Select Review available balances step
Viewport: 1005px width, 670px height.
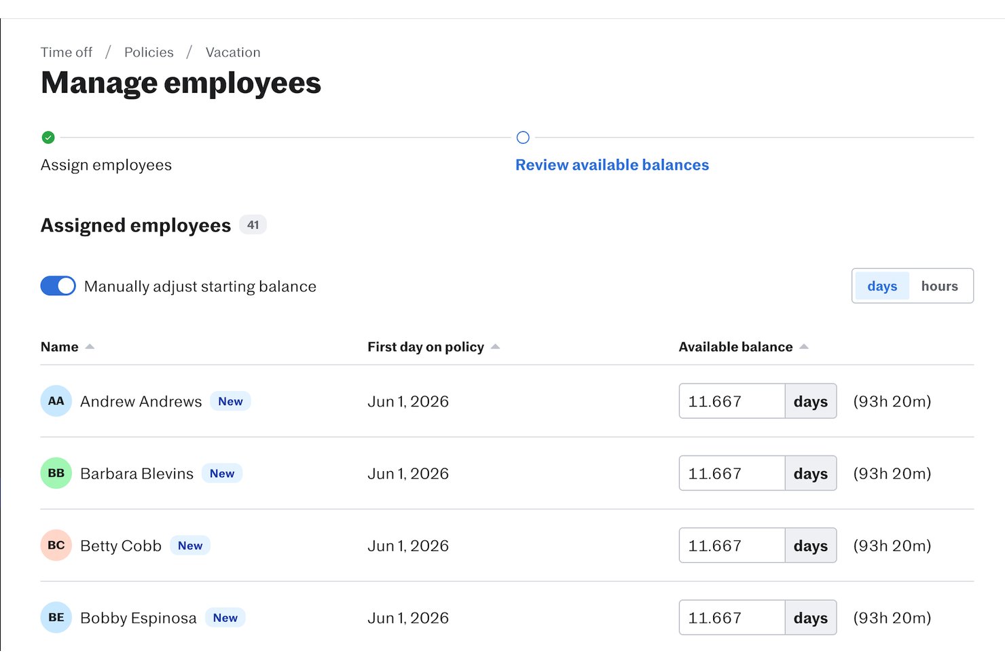click(x=612, y=165)
